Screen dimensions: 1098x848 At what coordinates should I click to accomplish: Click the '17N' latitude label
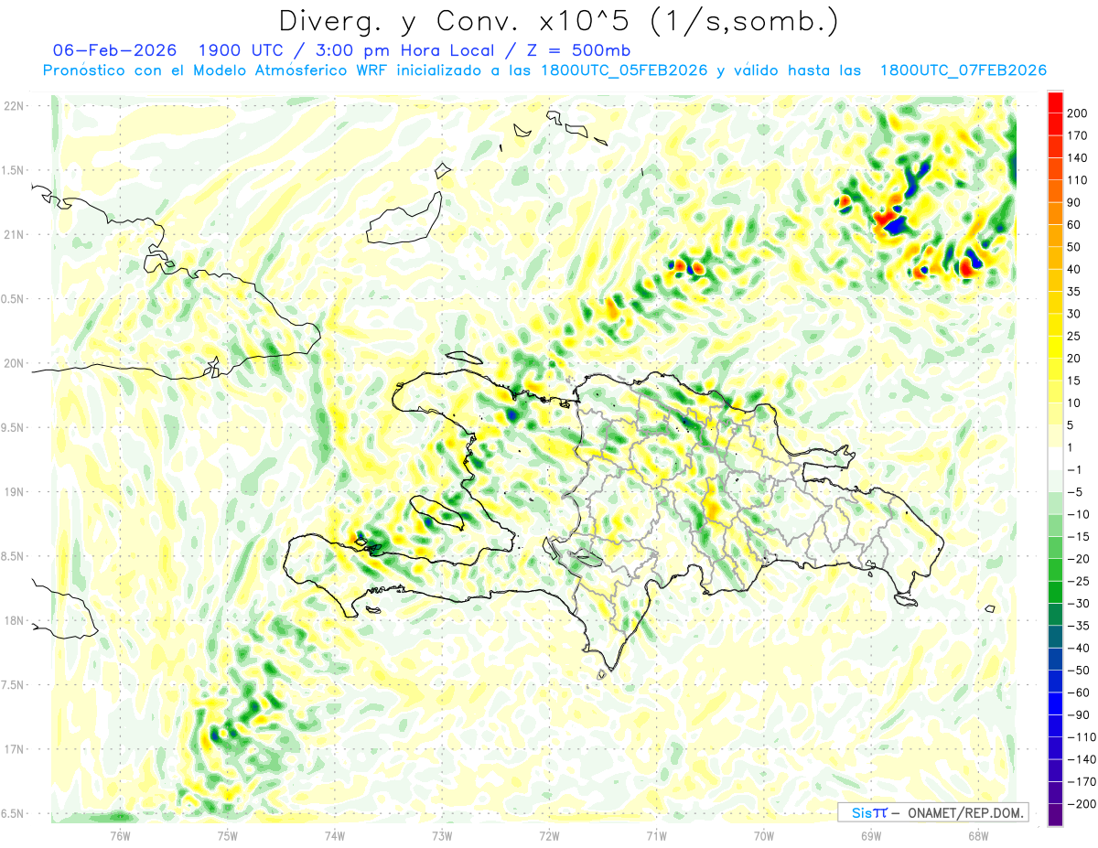13,749
